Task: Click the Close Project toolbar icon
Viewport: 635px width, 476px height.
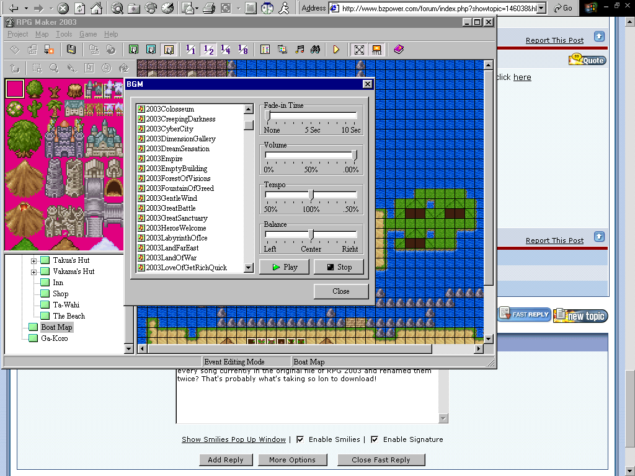Action: point(50,50)
